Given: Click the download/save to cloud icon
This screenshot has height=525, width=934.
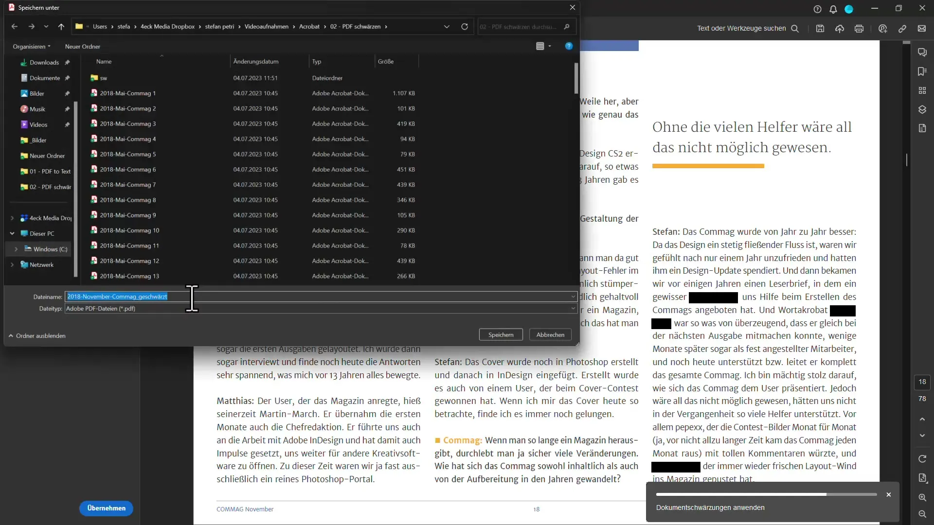Looking at the screenshot, I should 839,28.
